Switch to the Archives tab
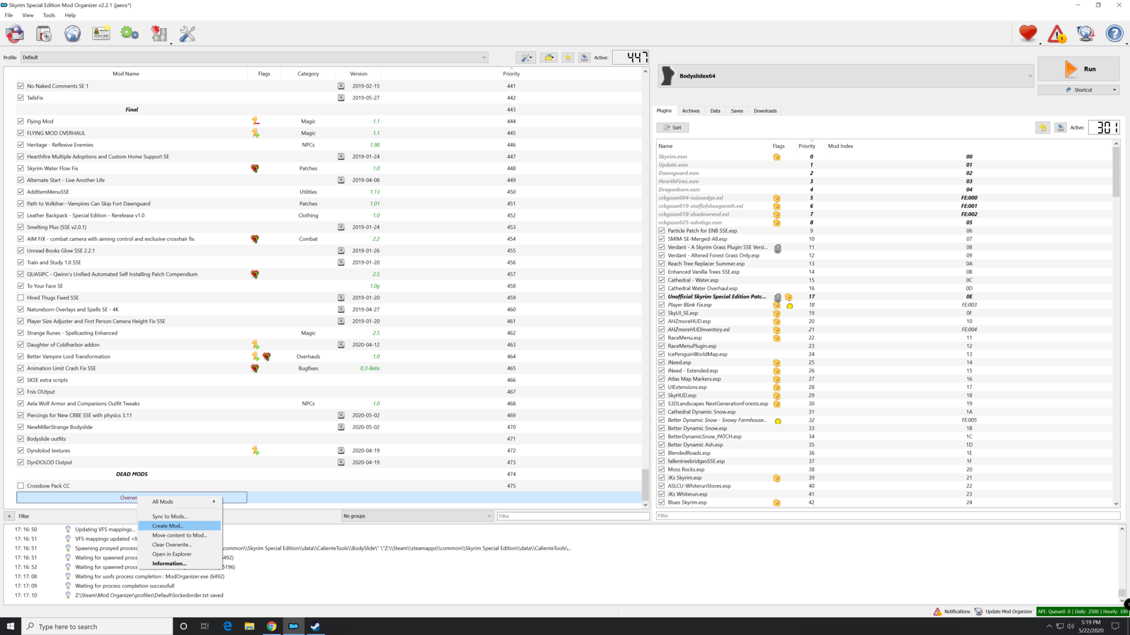Viewport: 1130px width, 635px height. tap(690, 111)
